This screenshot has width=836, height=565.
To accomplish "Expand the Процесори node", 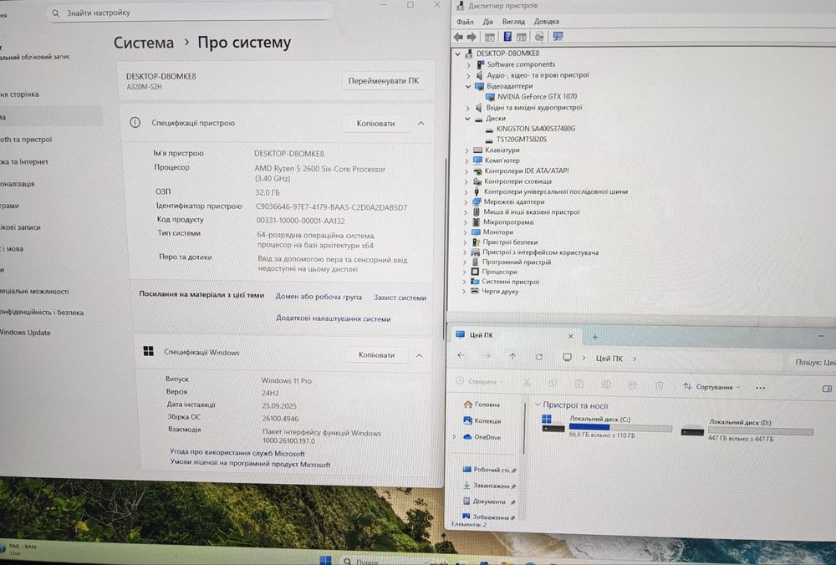I will pyautogui.click(x=464, y=272).
